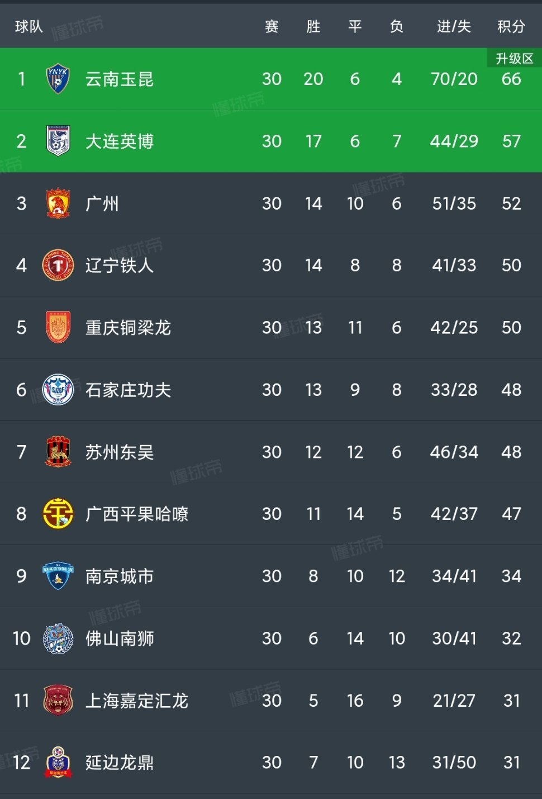
Task: Tap the 延边龙鼎 team badge
Action: (58, 762)
